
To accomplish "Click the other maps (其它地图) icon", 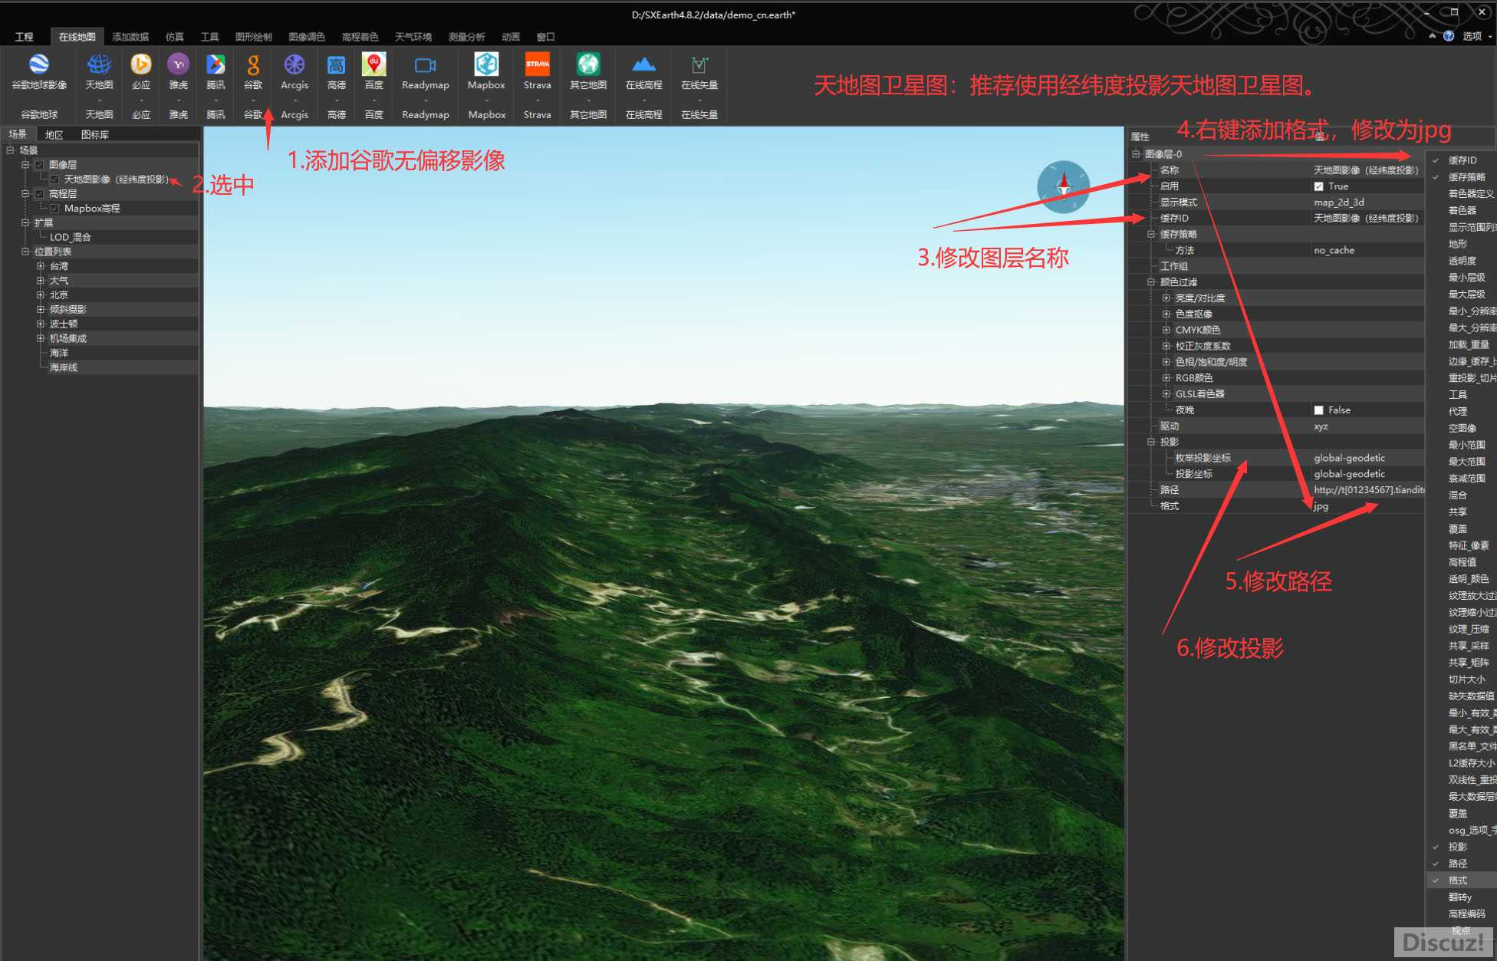I will coord(588,64).
